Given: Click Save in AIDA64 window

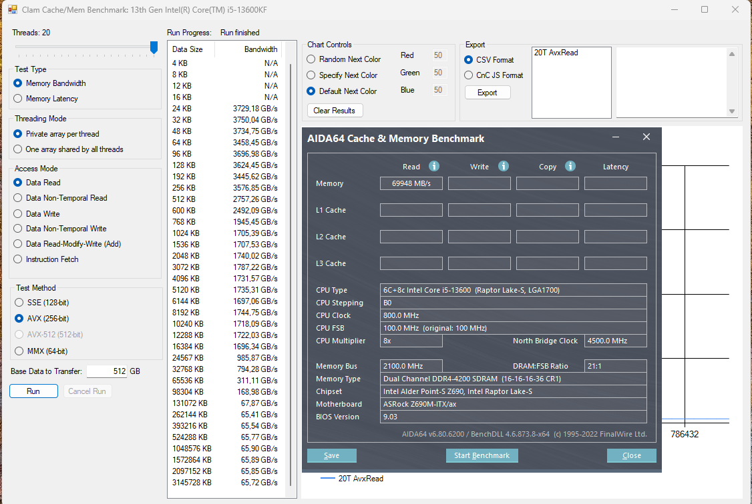Looking at the screenshot, I should click(x=331, y=455).
